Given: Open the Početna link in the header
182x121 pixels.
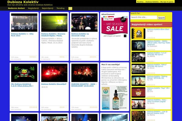Looking at the screenshot, I should click(140, 2).
